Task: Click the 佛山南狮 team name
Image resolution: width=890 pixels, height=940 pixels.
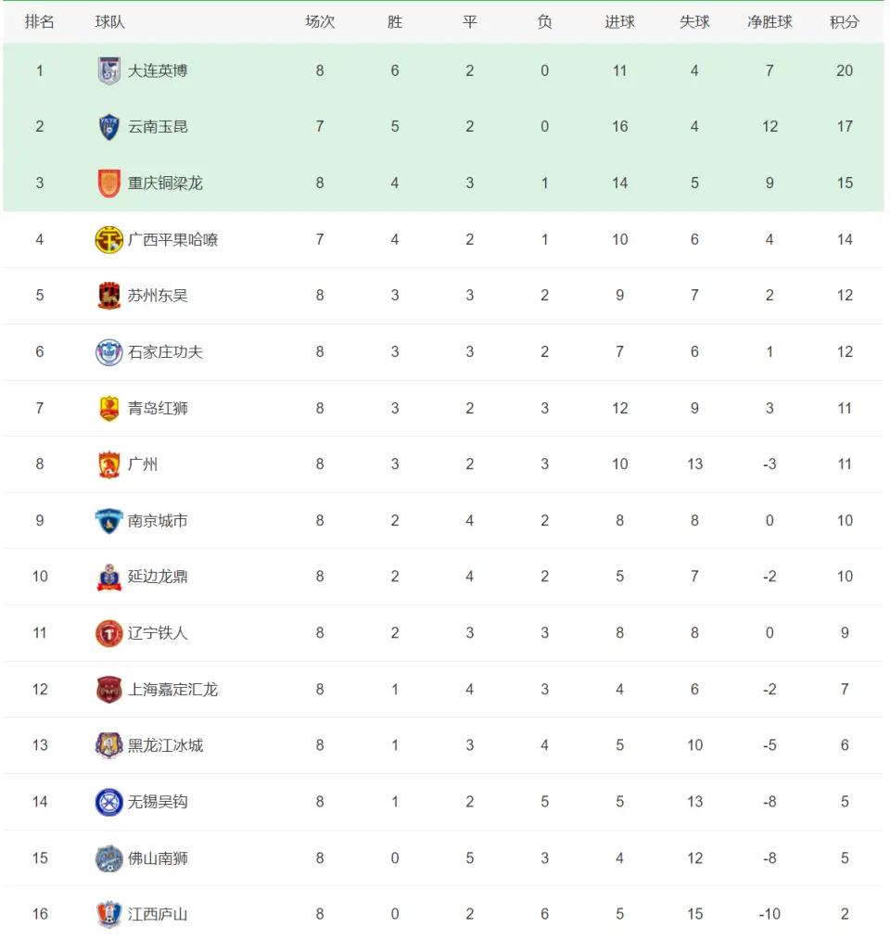Action: click(x=158, y=858)
